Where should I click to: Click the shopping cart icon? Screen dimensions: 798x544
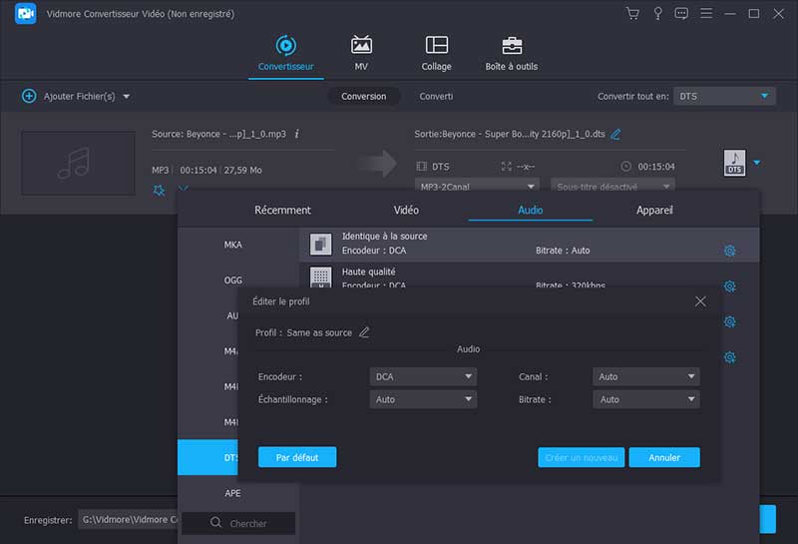[632, 14]
